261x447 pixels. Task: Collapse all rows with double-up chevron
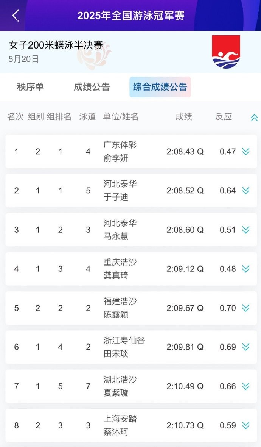click(254, 118)
